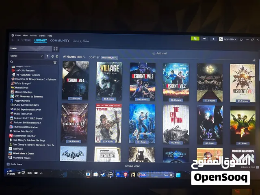Image resolution: width=260 pixels, height=195 pixels.
Task: Open Resident Evil 2 cover
Action: (176, 82)
